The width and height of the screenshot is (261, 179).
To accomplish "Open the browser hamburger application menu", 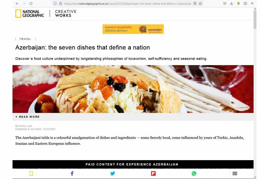I will pyautogui.click(x=252, y=4).
